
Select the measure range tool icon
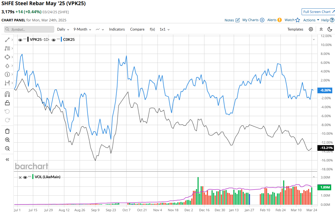(x=7, y=83)
